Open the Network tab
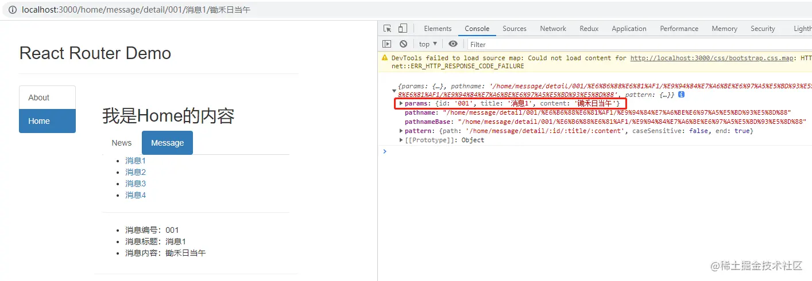The image size is (812, 281). pos(553,29)
